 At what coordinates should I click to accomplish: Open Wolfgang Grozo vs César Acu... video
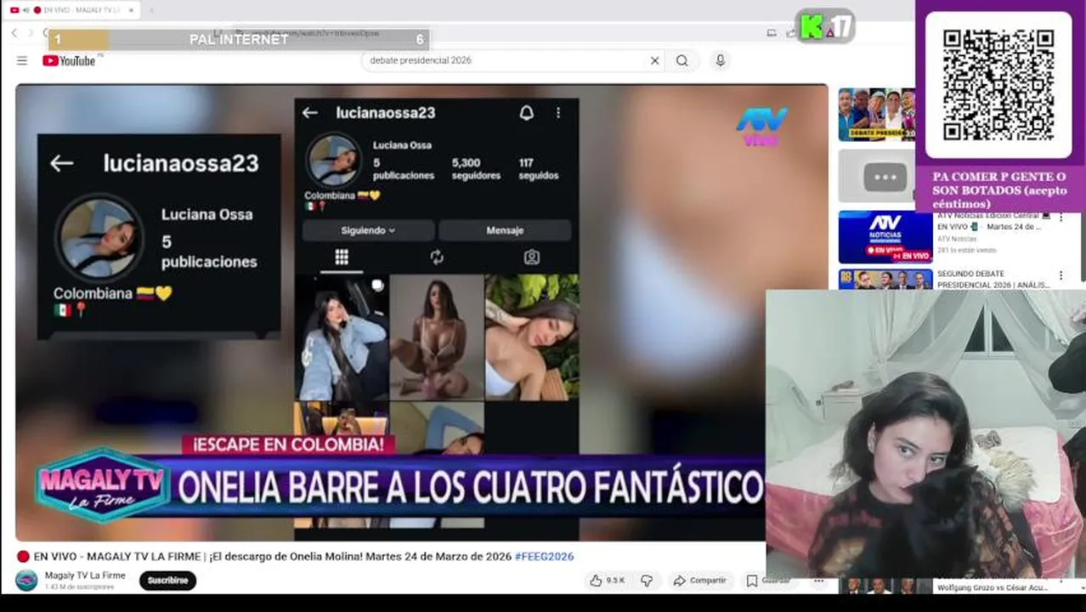992,586
